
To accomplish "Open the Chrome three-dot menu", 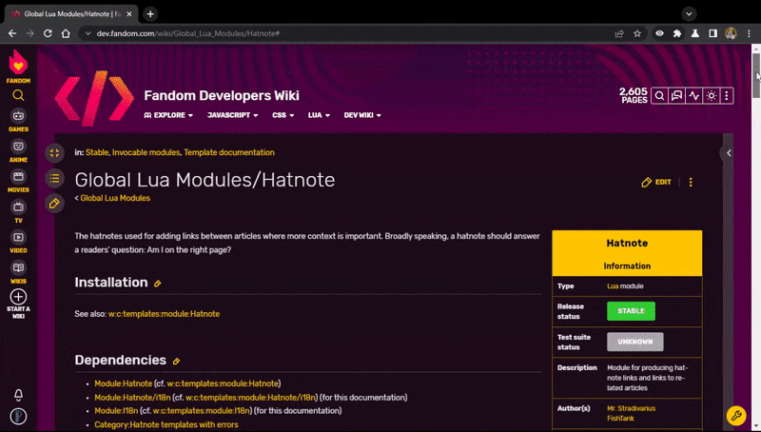I will pos(749,33).
